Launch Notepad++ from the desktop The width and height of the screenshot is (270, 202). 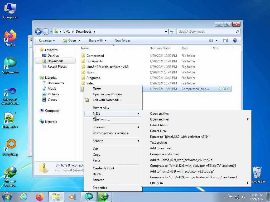click(x=10, y=120)
